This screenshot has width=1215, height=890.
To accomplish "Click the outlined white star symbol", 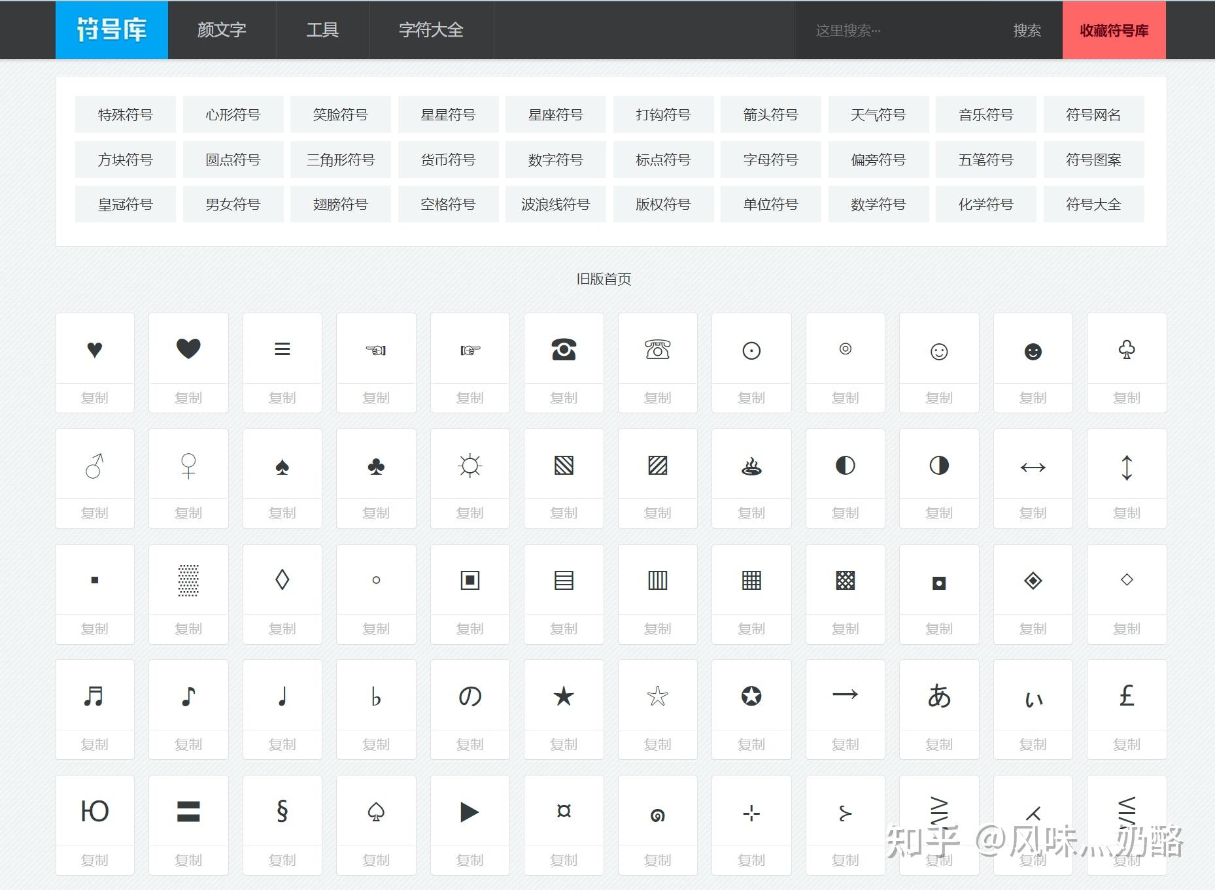I will coord(657,696).
